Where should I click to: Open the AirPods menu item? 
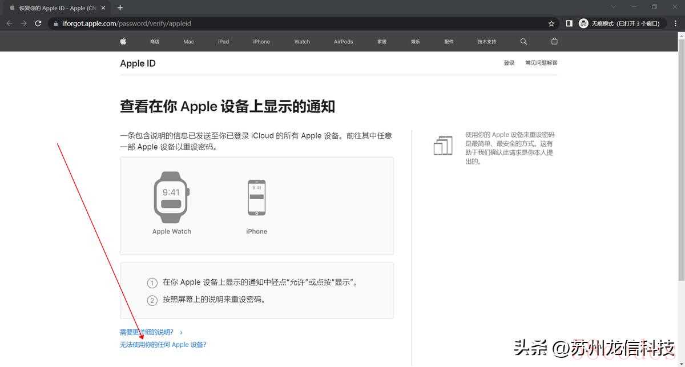click(x=344, y=42)
